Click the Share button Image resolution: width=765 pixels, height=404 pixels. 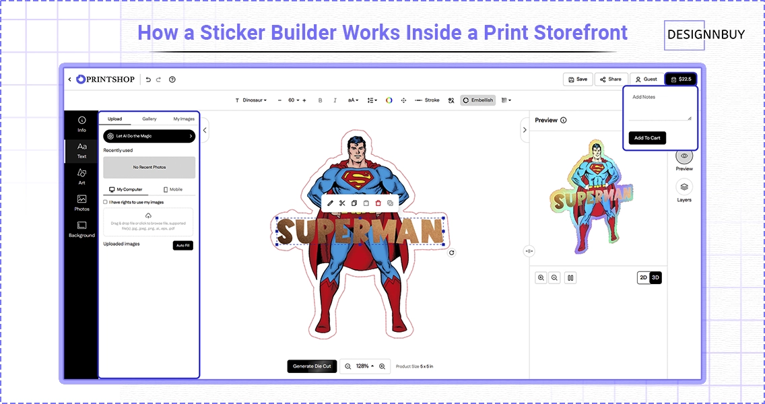coord(611,79)
